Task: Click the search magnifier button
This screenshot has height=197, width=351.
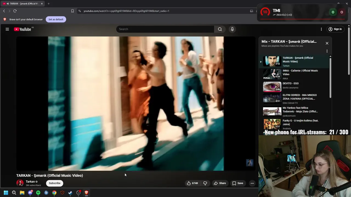Action: (x=220, y=29)
